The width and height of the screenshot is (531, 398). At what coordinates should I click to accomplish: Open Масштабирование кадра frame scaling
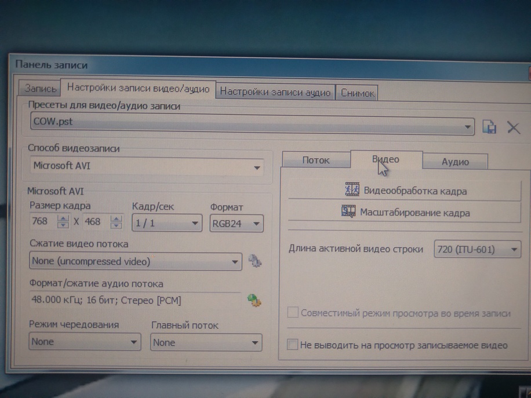[405, 213]
